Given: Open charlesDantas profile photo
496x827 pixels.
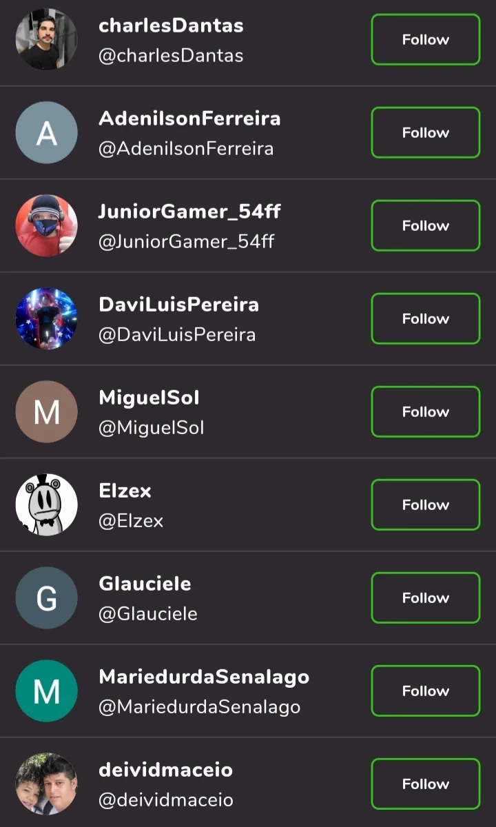Looking at the screenshot, I should point(47,40).
